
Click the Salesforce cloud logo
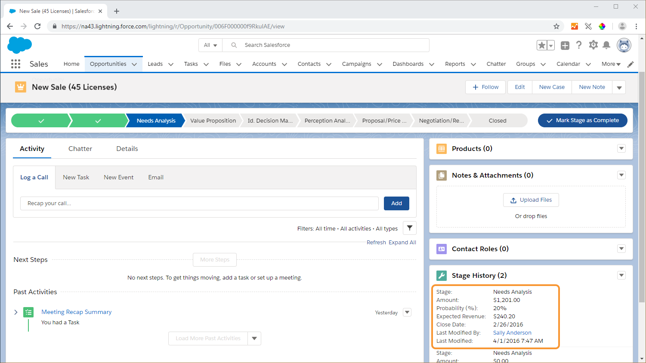[x=20, y=45]
